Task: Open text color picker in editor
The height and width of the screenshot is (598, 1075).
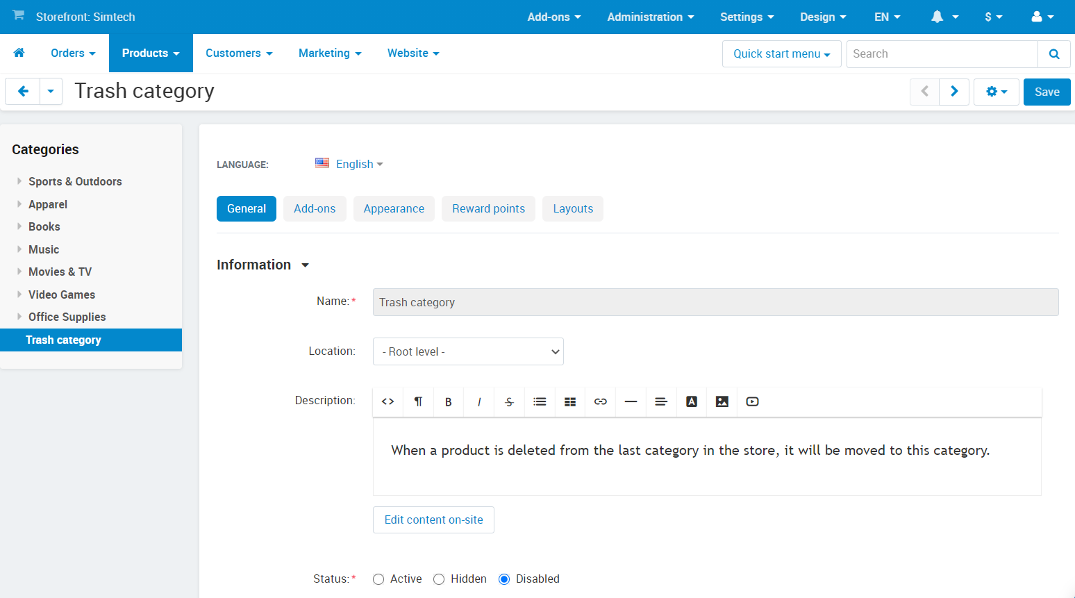Action: coord(692,401)
